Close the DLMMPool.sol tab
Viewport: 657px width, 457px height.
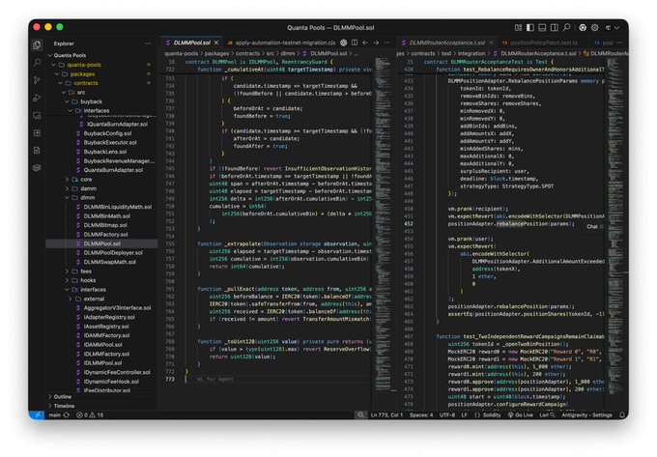click(x=216, y=43)
